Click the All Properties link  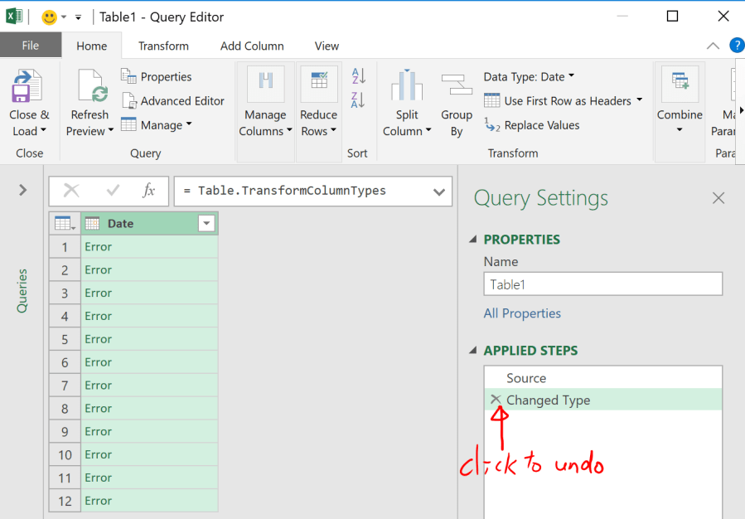pyautogui.click(x=522, y=313)
